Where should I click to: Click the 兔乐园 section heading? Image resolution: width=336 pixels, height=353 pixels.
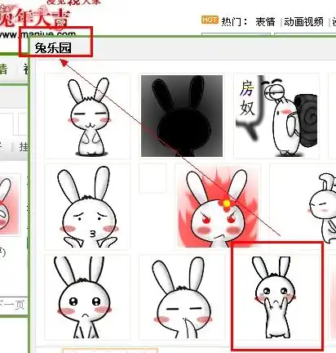(x=53, y=48)
